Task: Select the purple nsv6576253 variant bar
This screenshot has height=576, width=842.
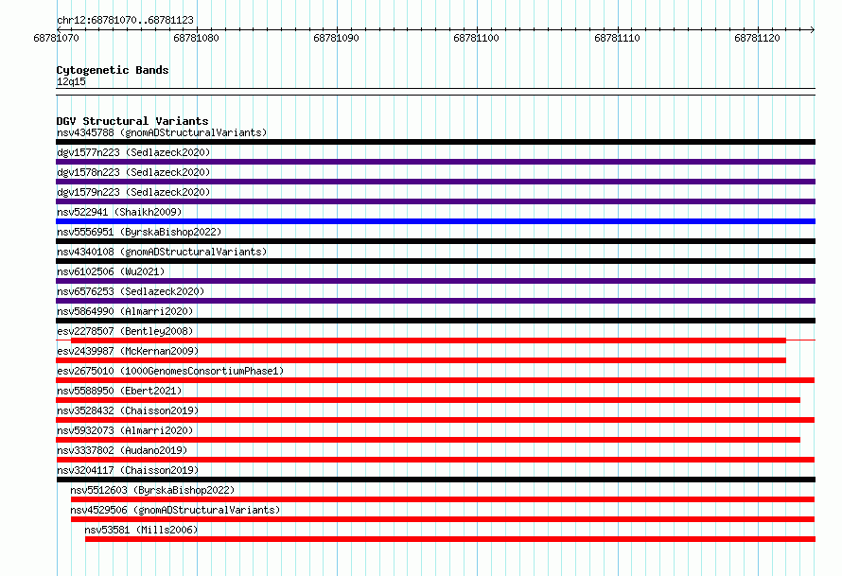Action: [435, 301]
